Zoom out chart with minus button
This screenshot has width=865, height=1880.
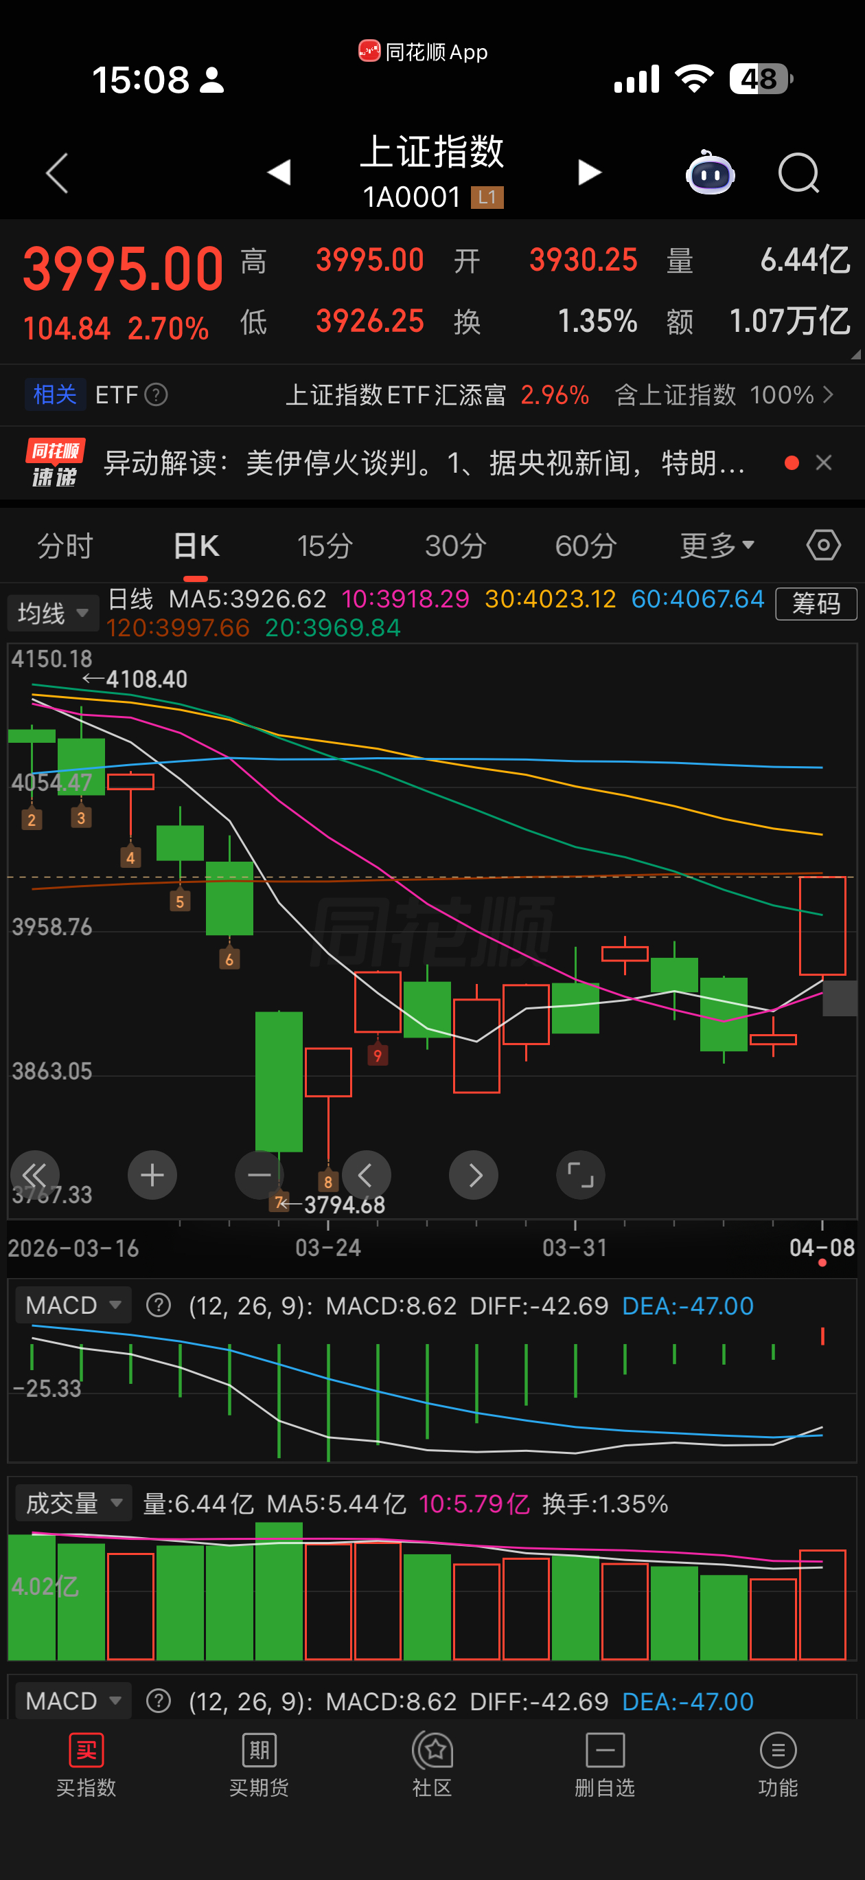pyautogui.click(x=259, y=1175)
